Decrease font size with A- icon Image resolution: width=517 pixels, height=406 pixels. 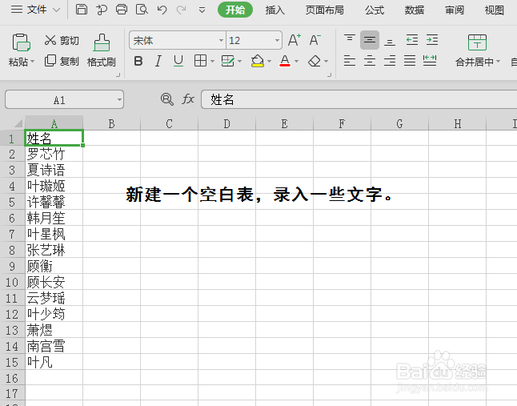coord(315,40)
